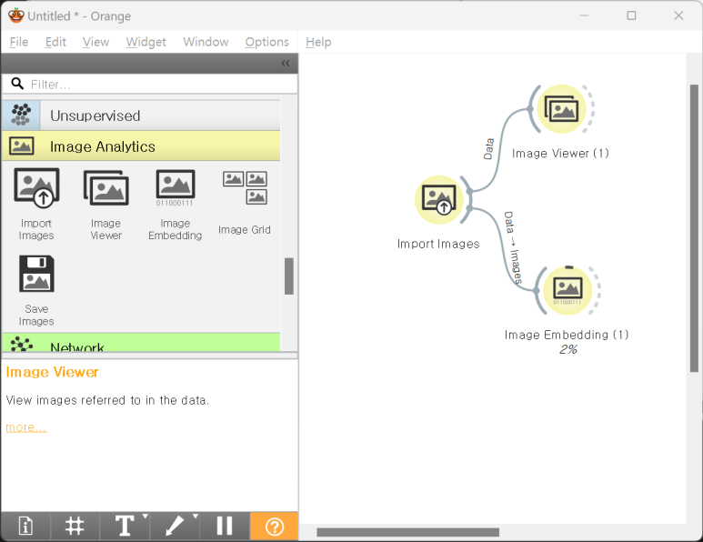This screenshot has width=703, height=542.
Task: Click the Image Embedding node's dashed output connector
Action: click(x=597, y=290)
